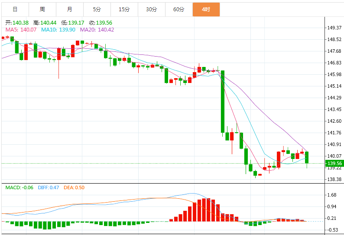The width and height of the screenshot is (344, 235).
Task: Click the last green candle at chart's right edge
Action: tap(307, 158)
